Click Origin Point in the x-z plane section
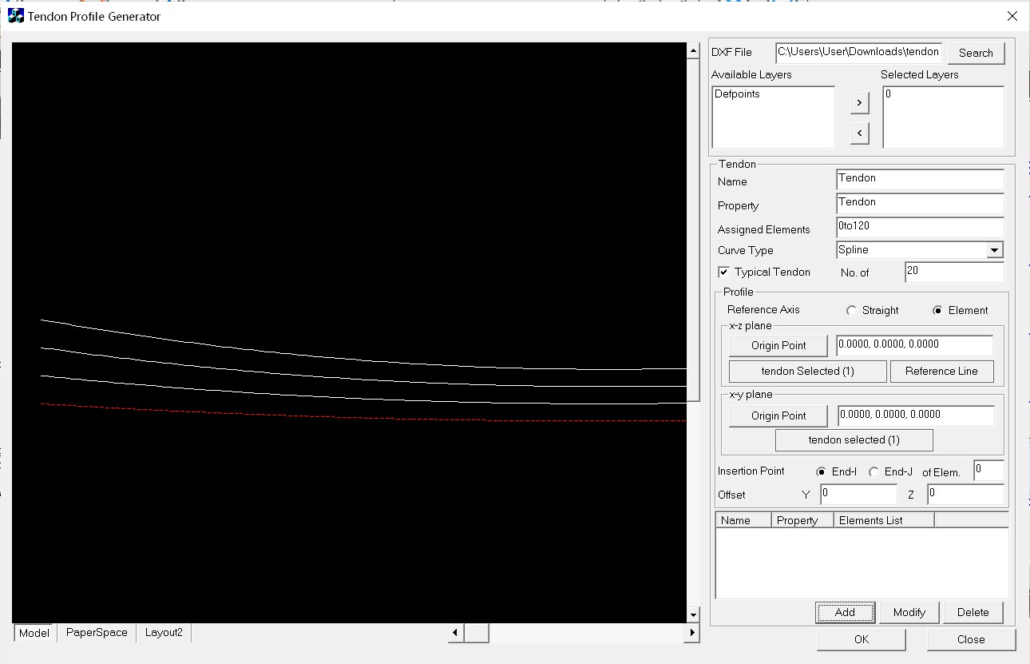Image resolution: width=1030 pixels, height=664 pixels. coord(777,345)
